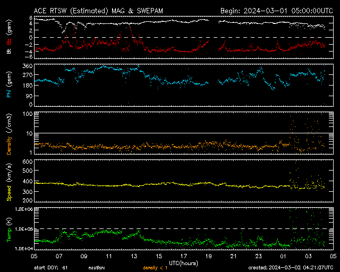Select the white Bt axis label
This screenshot has height=272, width=340.
coord(9,52)
